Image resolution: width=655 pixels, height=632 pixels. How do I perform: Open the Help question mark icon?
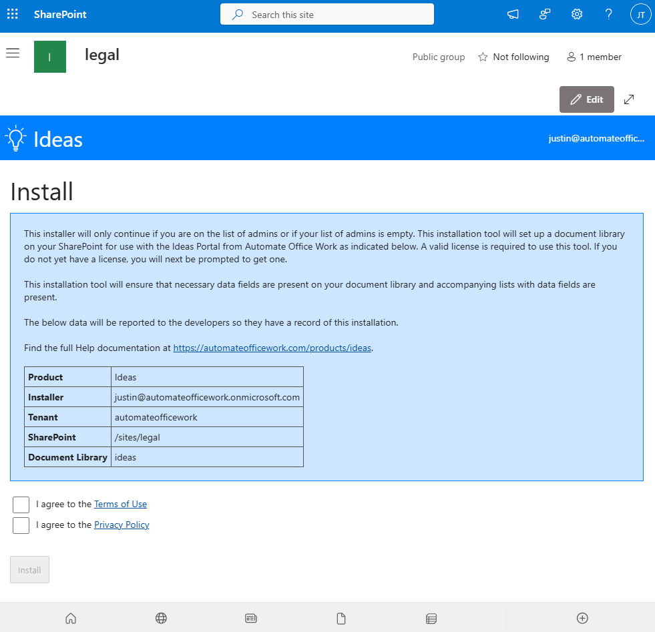pos(608,15)
